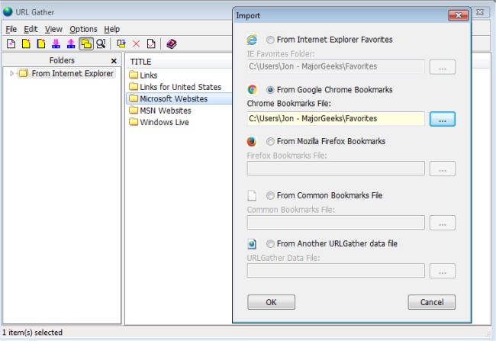The width and height of the screenshot is (496, 341).
Task: Open the File menu
Action: (11, 29)
